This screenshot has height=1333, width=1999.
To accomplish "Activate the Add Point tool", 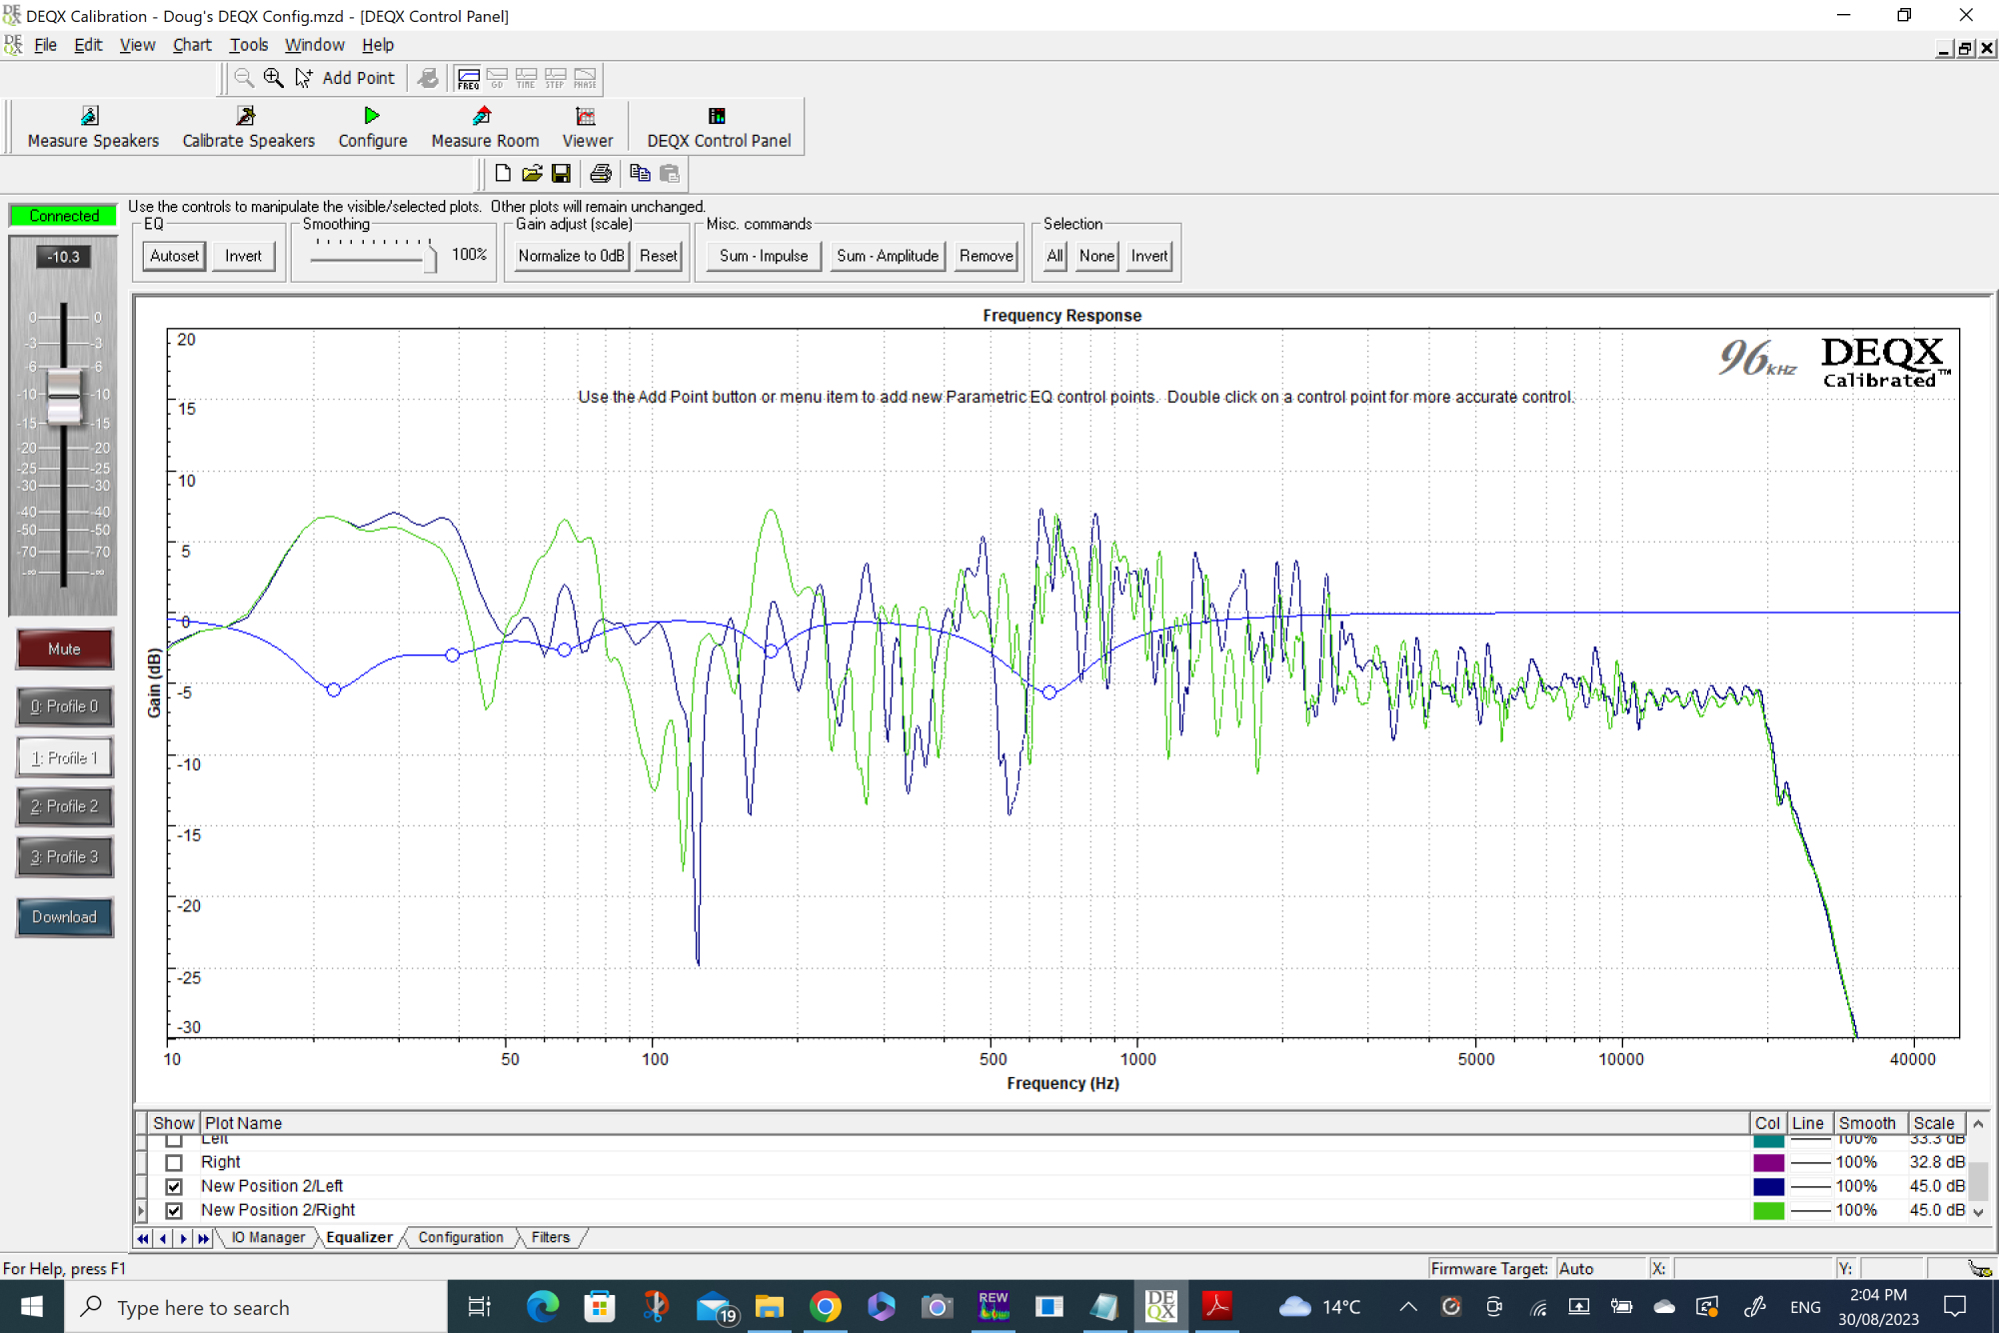I will [346, 78].
